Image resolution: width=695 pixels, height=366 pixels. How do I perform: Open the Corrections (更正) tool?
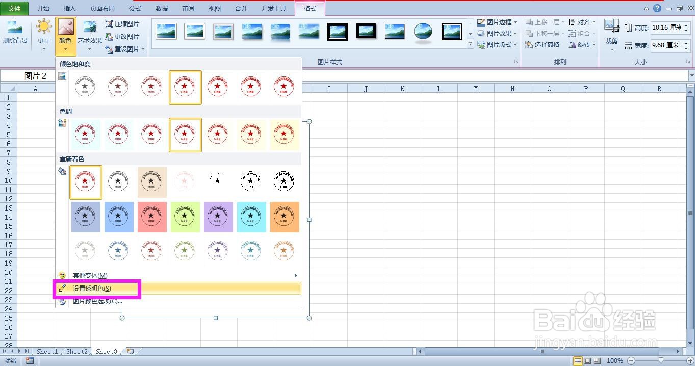pyautogui.click(x=44, y=36)
